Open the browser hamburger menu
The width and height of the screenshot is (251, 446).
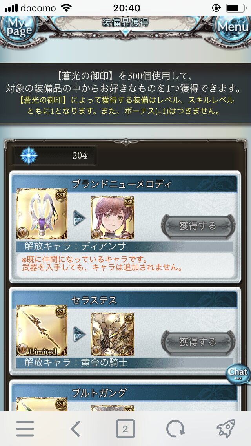coord(25,429)
